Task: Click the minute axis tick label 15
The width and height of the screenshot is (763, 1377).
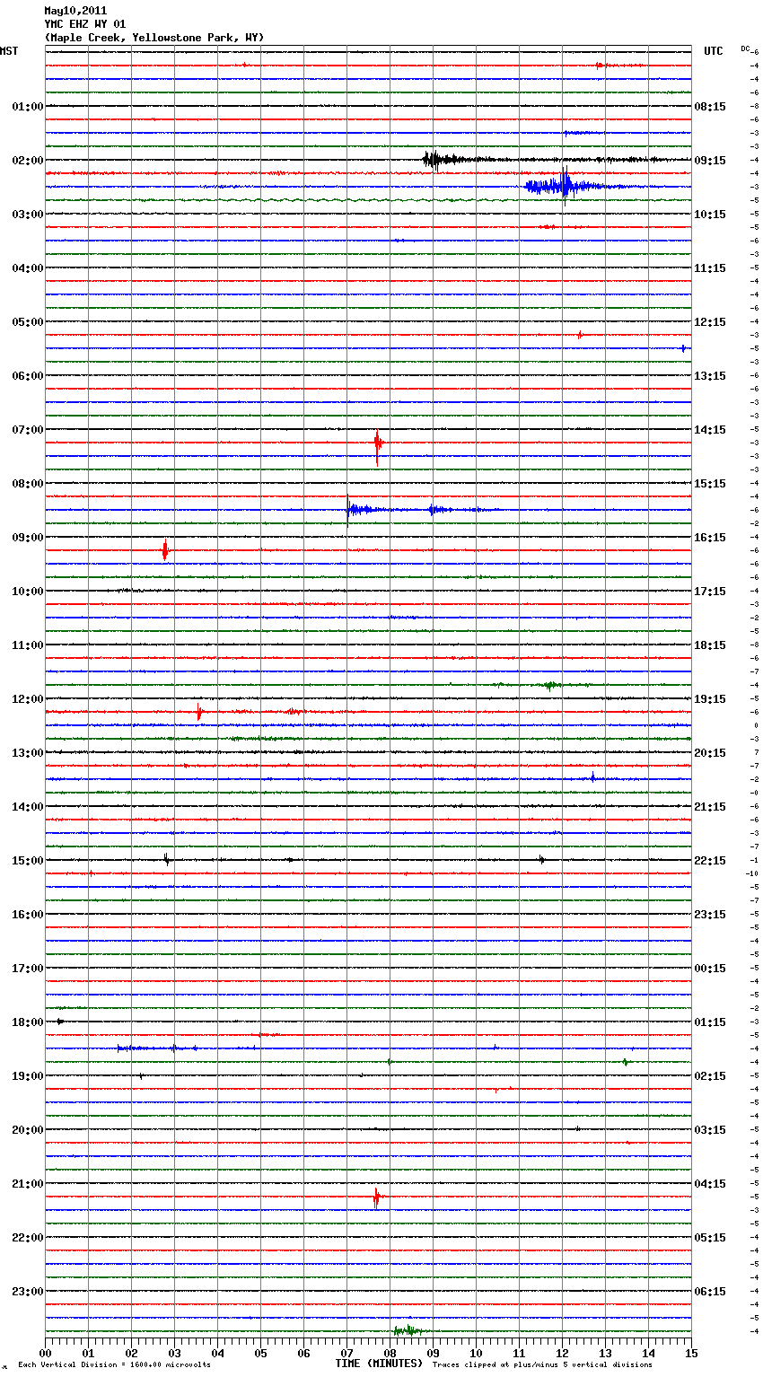Action: (x=691, y=1353)
